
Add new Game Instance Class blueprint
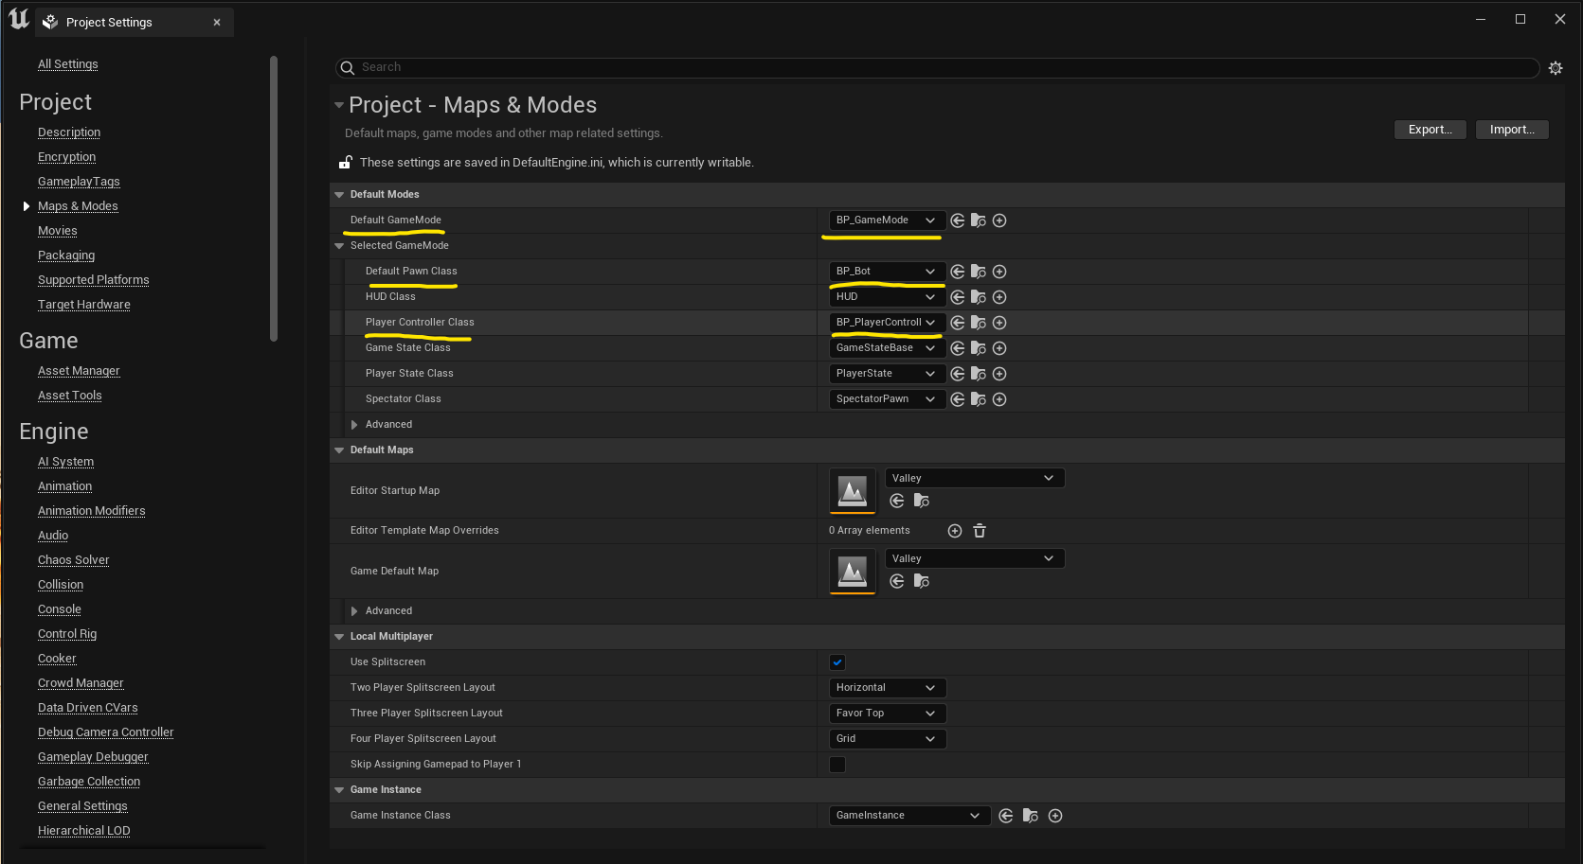[1055, 816]
